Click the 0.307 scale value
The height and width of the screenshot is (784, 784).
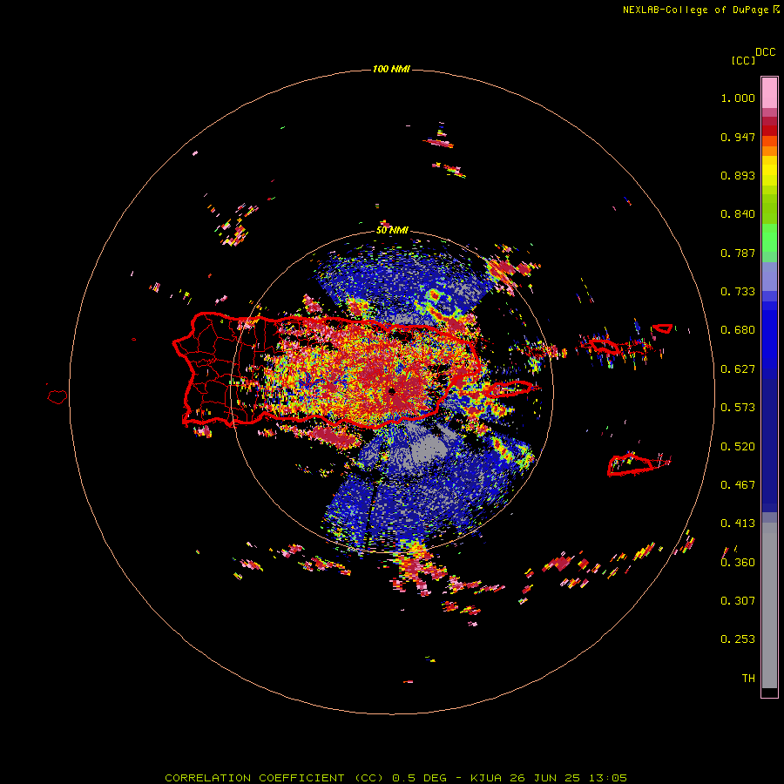738,601
